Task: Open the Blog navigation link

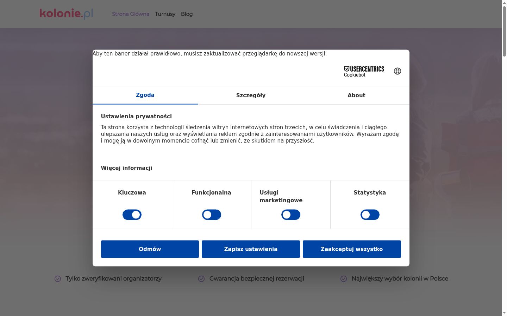Action: [x=187, y=14]
